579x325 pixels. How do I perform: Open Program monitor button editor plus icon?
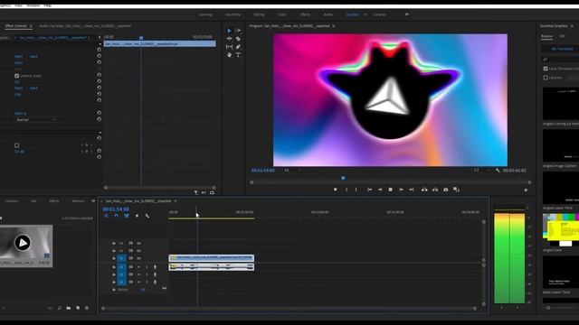coord(526,190)
